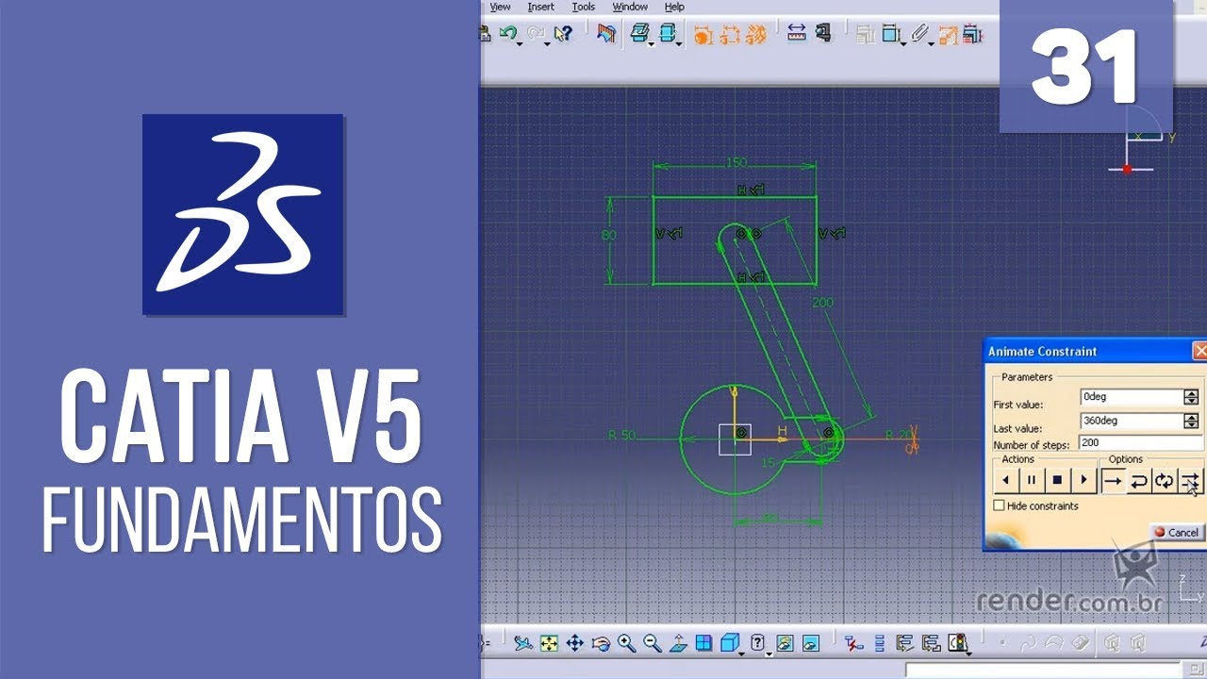Stop the constraint animation
The image size is (1207, 679).
tap(1058, 480)
